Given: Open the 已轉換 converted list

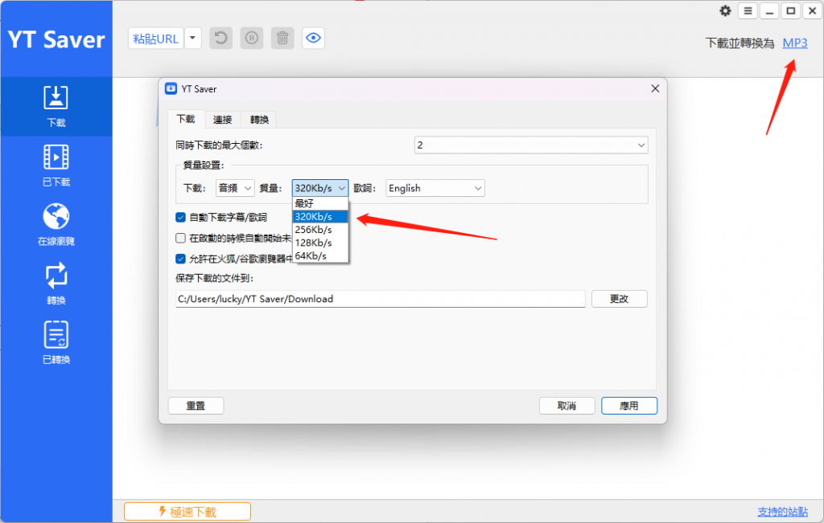Looking at the screenshot, I should (56, 343).
